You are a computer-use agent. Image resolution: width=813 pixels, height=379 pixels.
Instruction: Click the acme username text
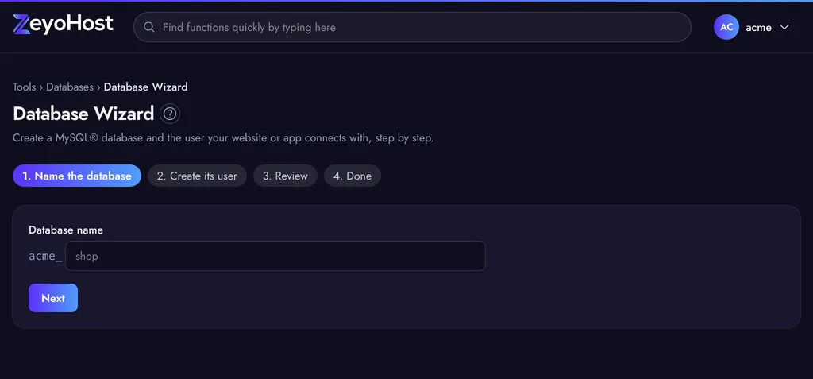[x=758, y=28]
